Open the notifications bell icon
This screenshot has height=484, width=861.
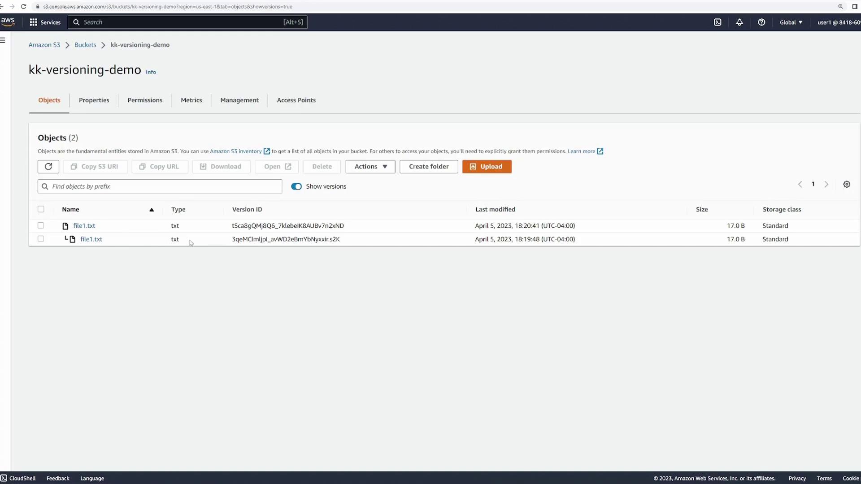pyautogui.click(x=739, y=22)
